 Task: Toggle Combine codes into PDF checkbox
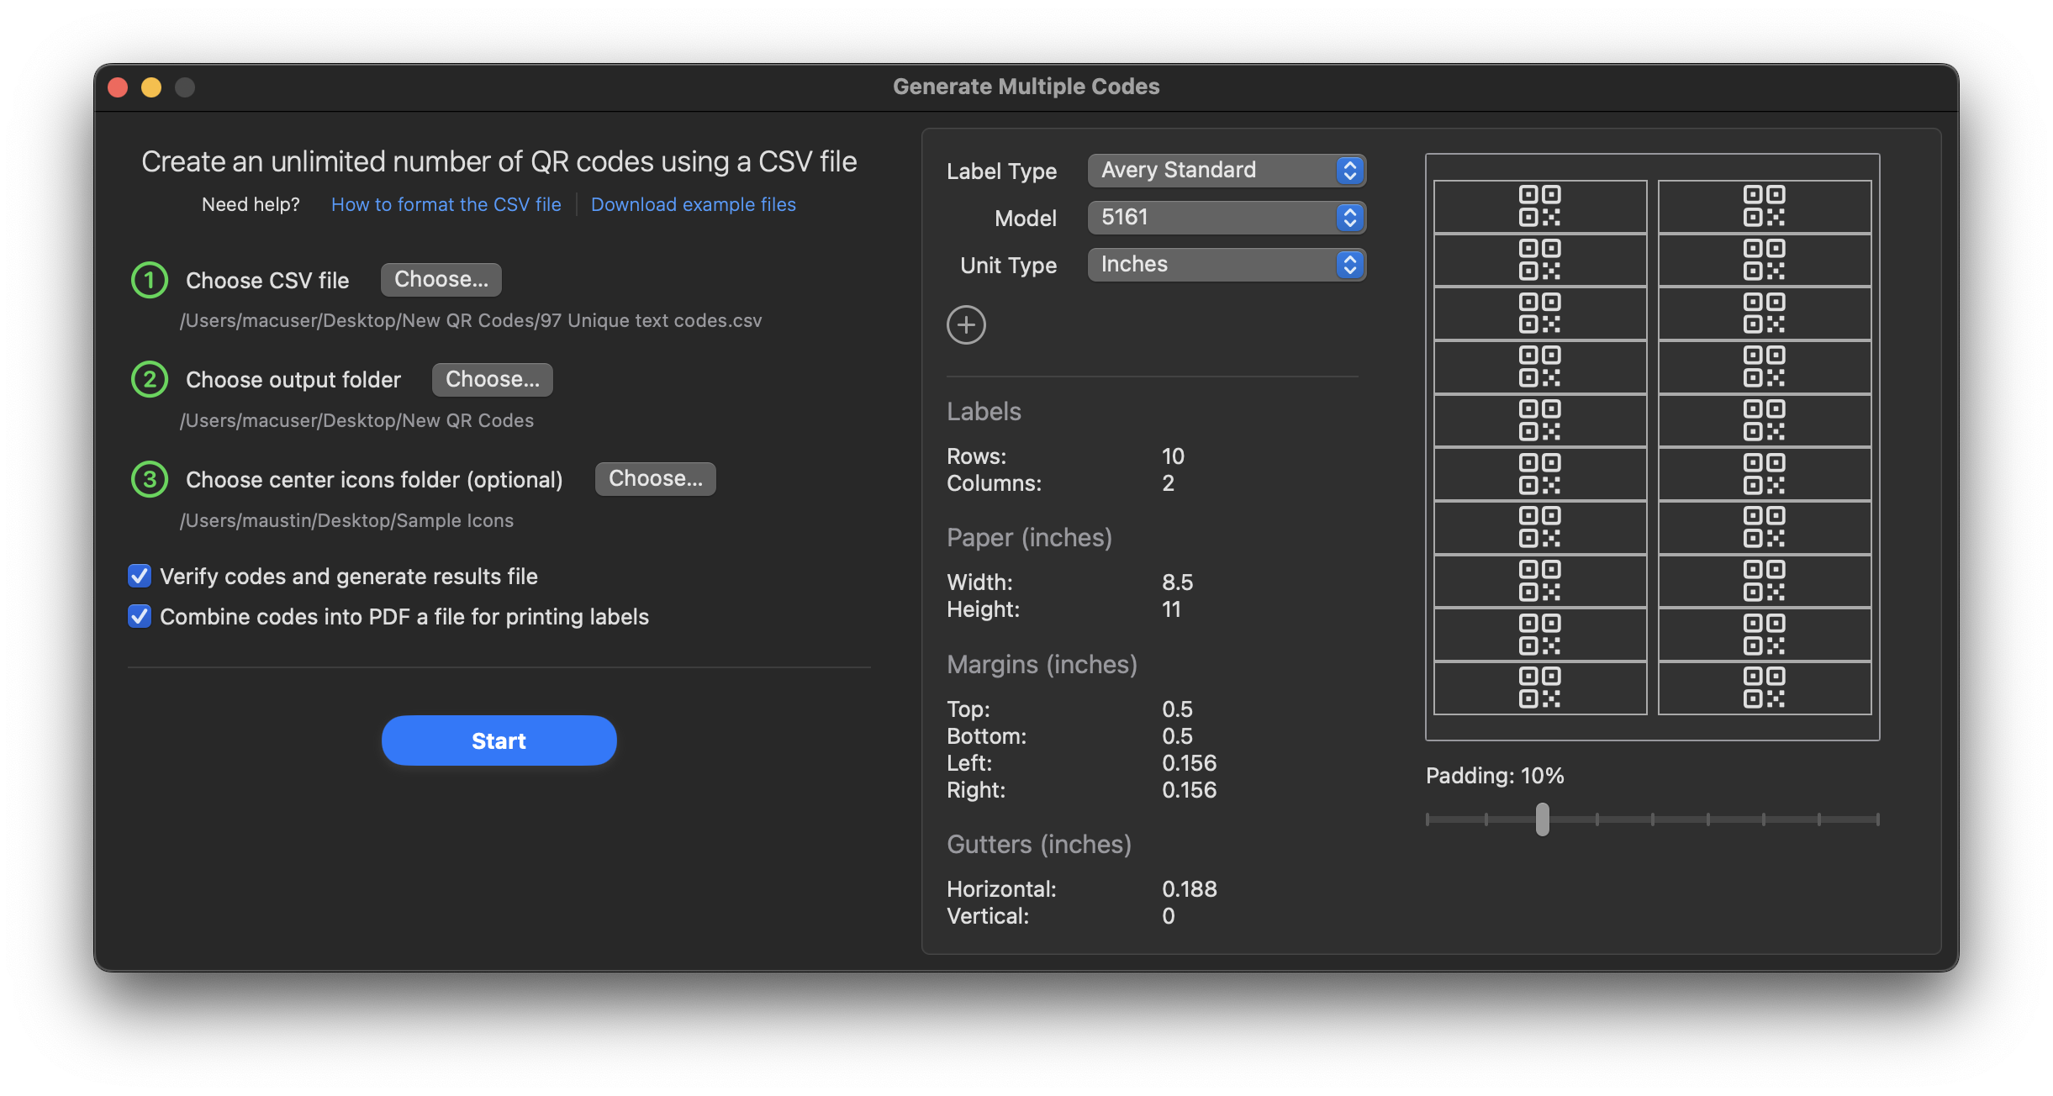click(140, 616)
